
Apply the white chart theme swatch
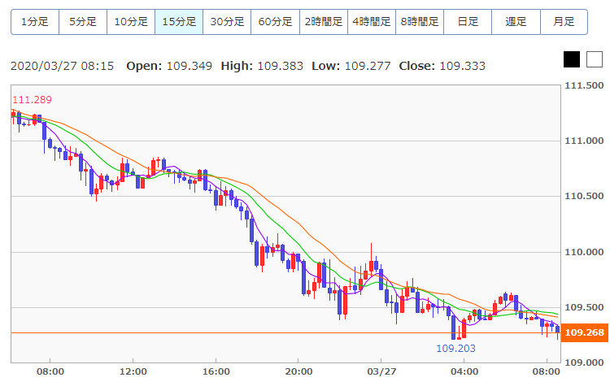pyautogui.click(x=595, y=59)
